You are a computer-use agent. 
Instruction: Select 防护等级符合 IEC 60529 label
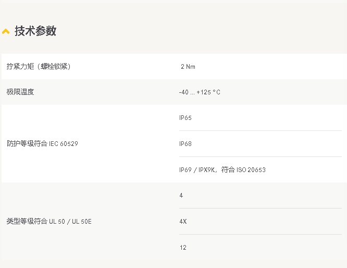tap(42, 143)
